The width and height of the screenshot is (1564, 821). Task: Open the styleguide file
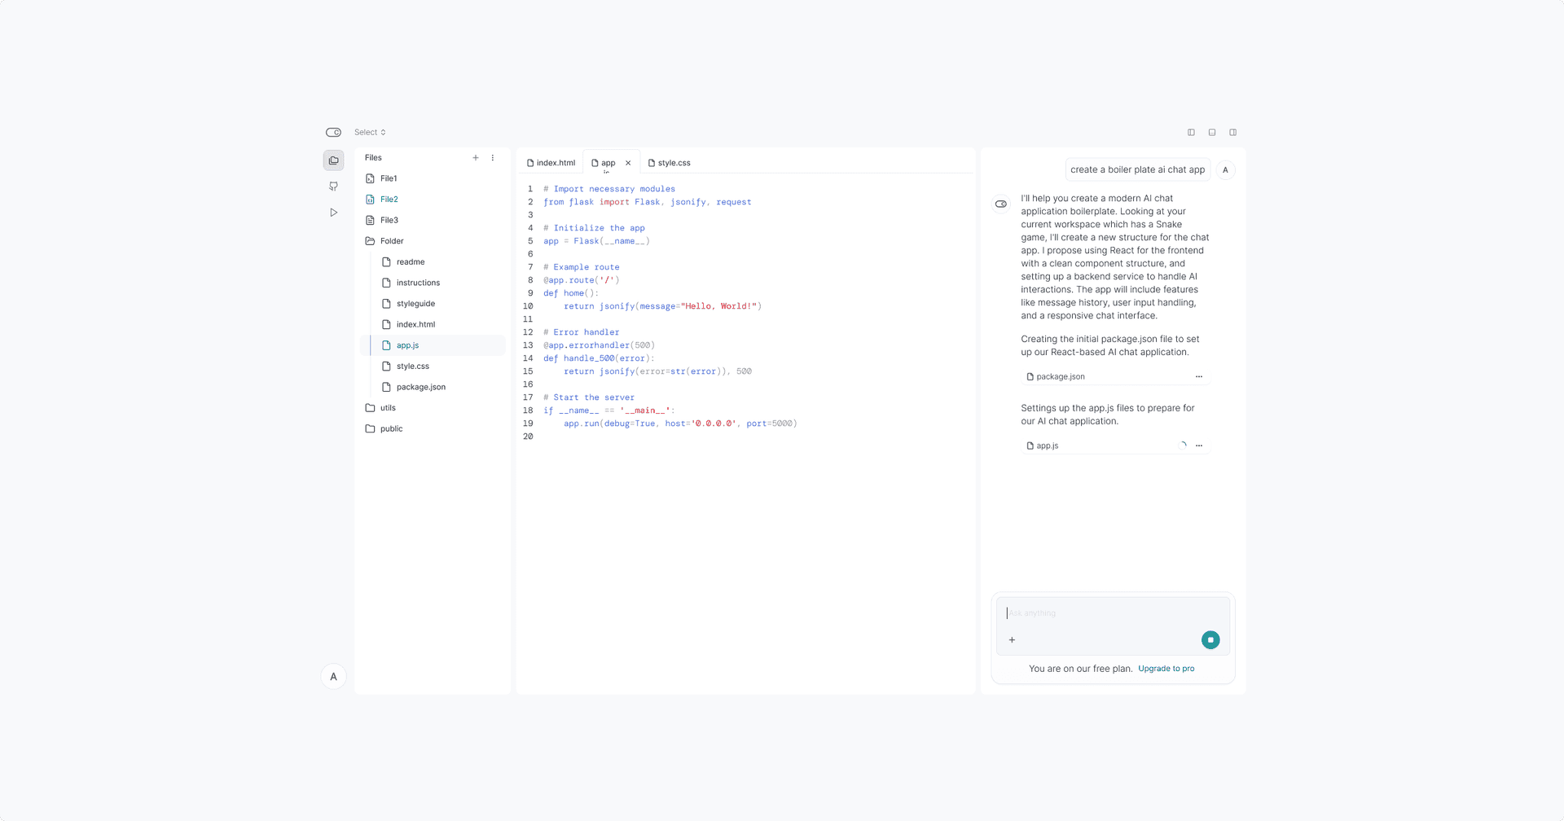(x=441, y=304)
